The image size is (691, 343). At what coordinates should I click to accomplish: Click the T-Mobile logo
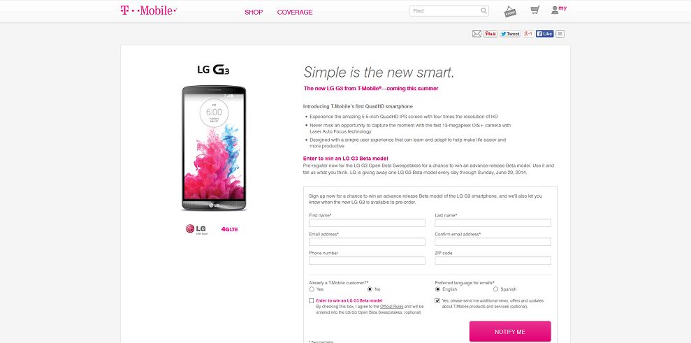click(149, 10)
